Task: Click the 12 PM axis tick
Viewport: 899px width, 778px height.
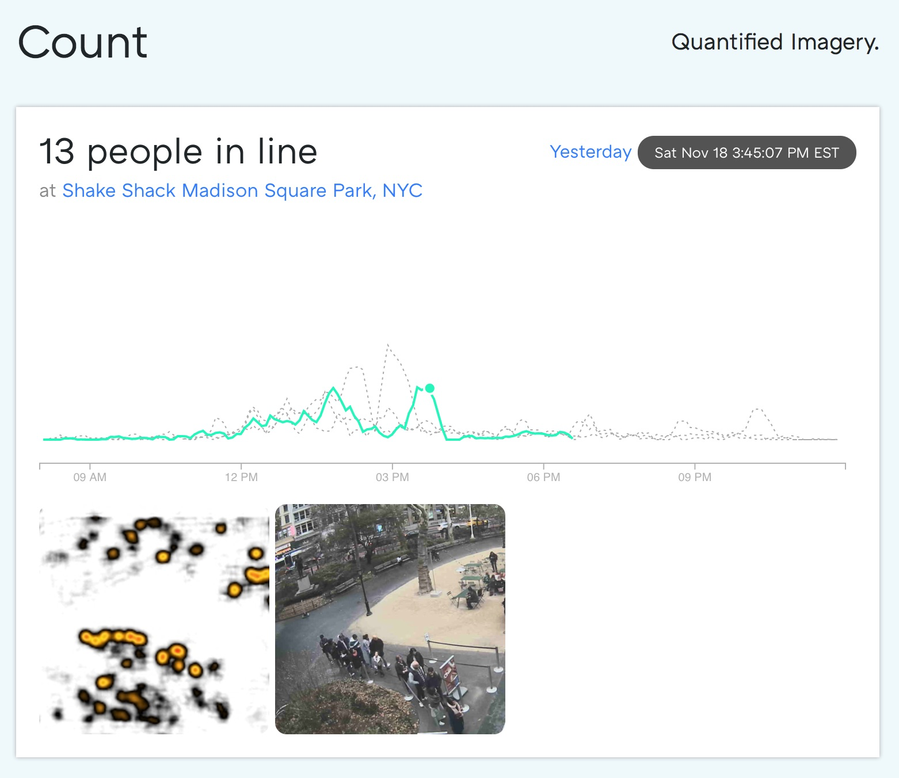Action: point(241,477)
